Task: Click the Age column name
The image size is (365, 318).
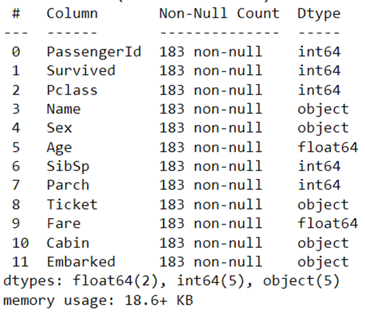Action: coord(59,147)
